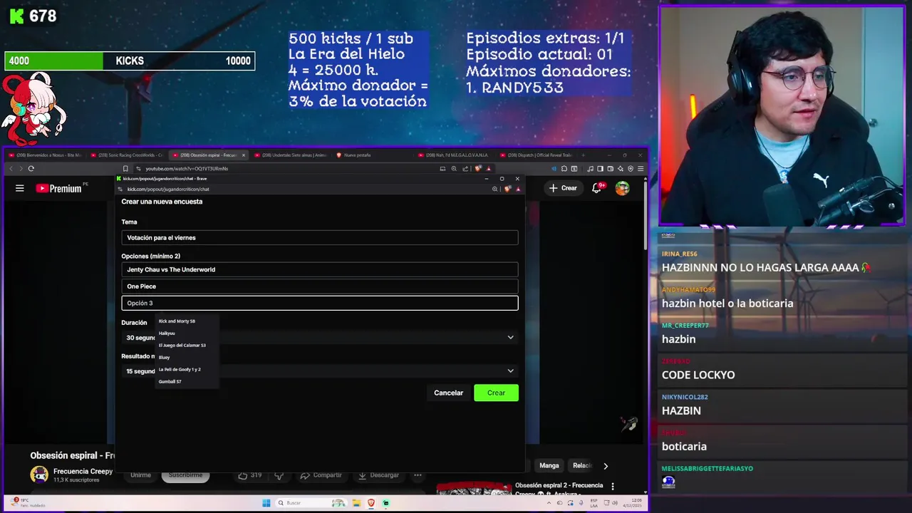Click the Descargar button under the video
Viewport: 912px width, 513px height.
378,475
